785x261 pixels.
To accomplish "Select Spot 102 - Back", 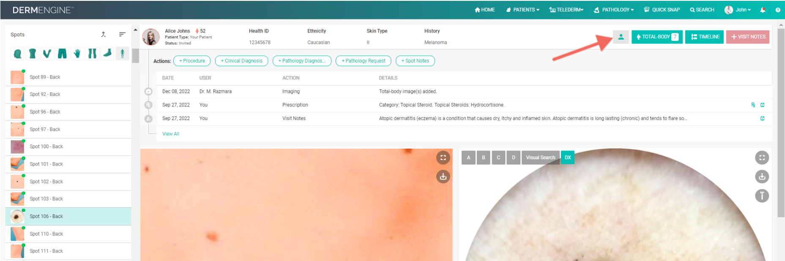I will [68, 182].
